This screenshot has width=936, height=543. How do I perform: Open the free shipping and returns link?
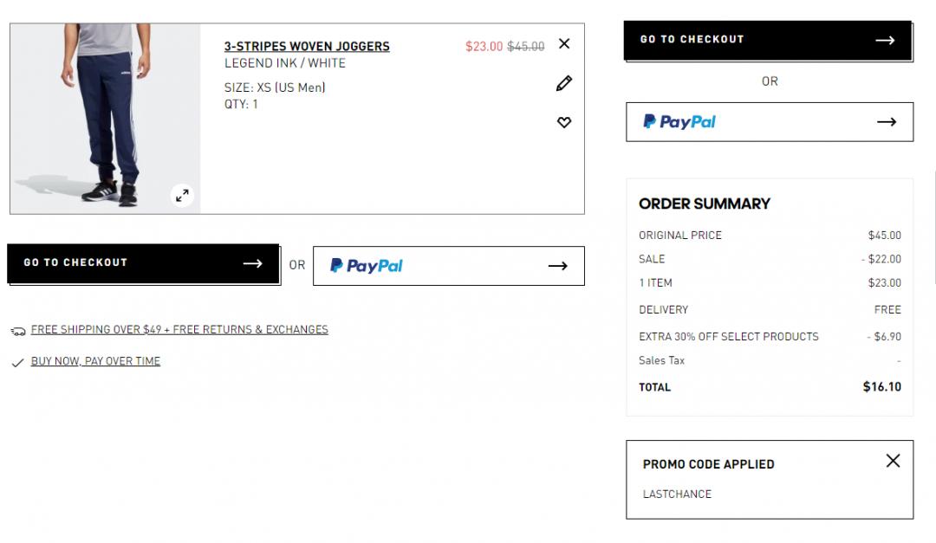coord(179,330)
